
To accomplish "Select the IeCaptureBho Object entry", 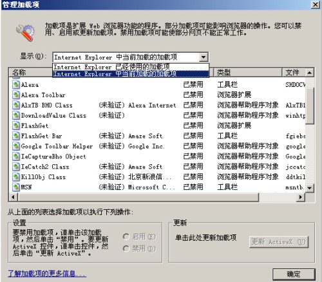I will [x=53, y=156].
